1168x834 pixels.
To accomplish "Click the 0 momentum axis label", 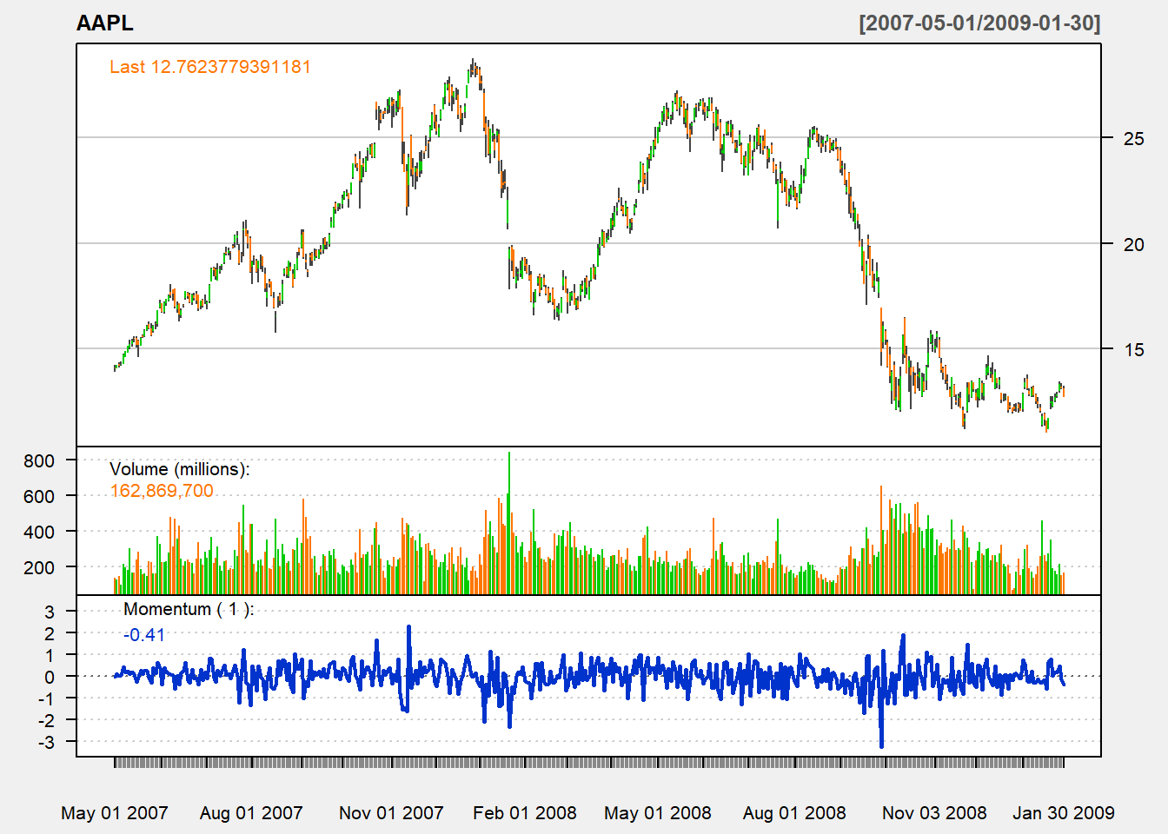I will tap(50, 678).
